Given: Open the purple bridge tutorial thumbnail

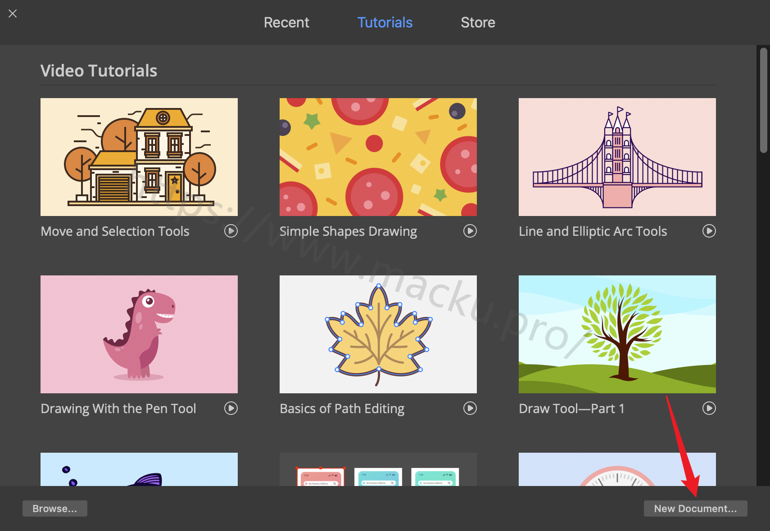Looking at the screenshot, I should coord(617,157).
